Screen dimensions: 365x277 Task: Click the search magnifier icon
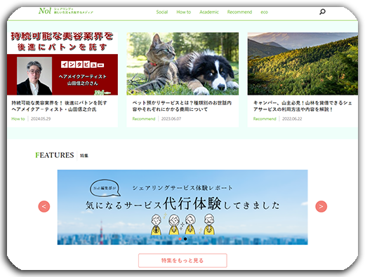pos(322,12)
